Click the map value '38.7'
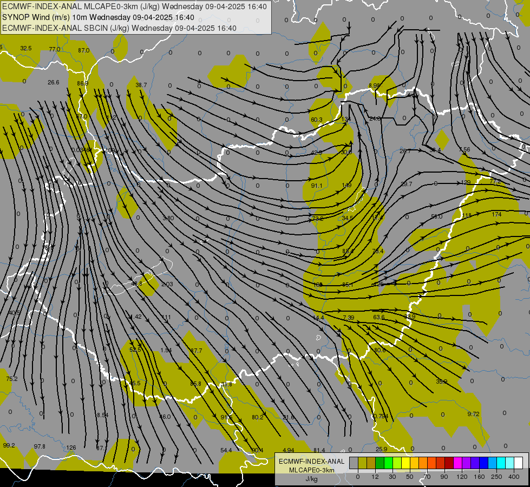The image size is (530, 487). click(141, 85)
